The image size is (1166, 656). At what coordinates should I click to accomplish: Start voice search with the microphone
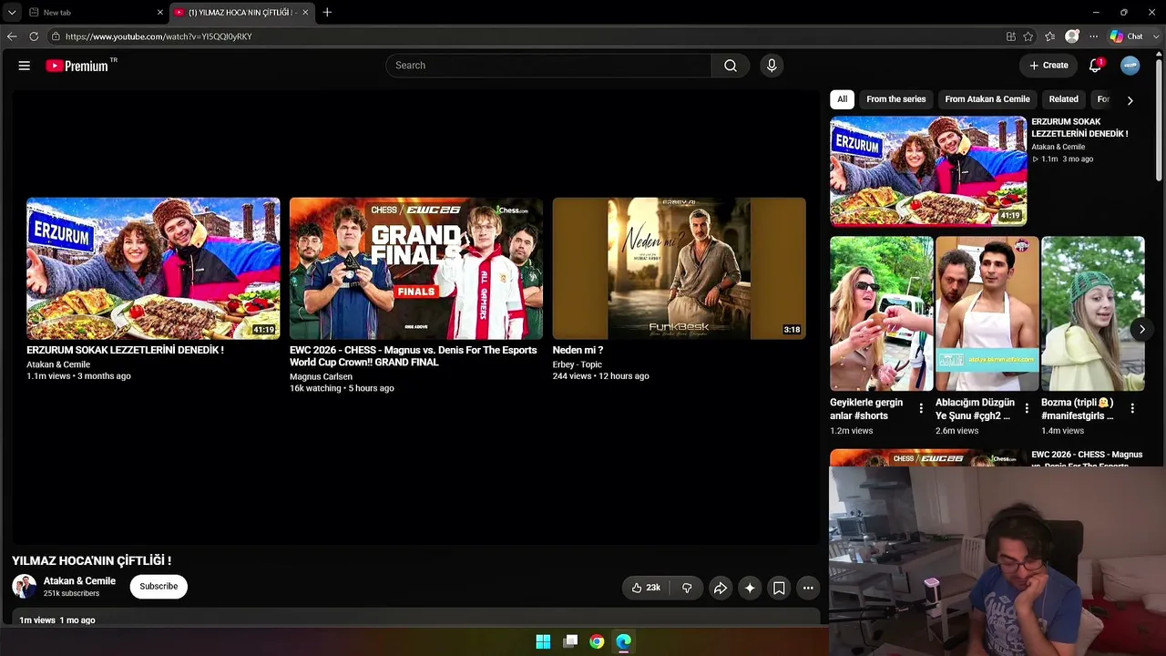tap(772, 66)
